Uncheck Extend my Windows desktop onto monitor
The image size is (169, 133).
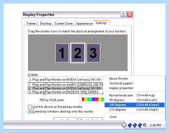30,111
